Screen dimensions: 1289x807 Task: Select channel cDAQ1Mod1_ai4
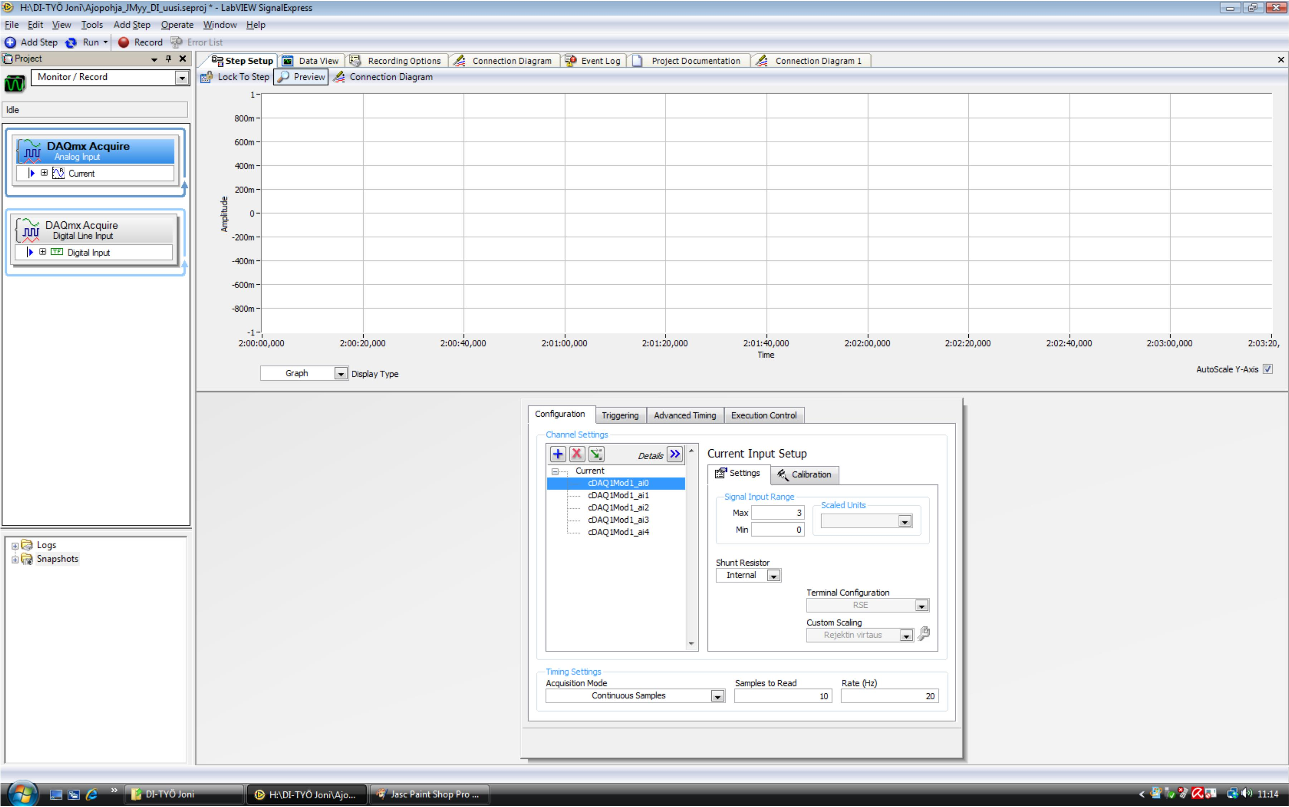click(x=618, y=532)
